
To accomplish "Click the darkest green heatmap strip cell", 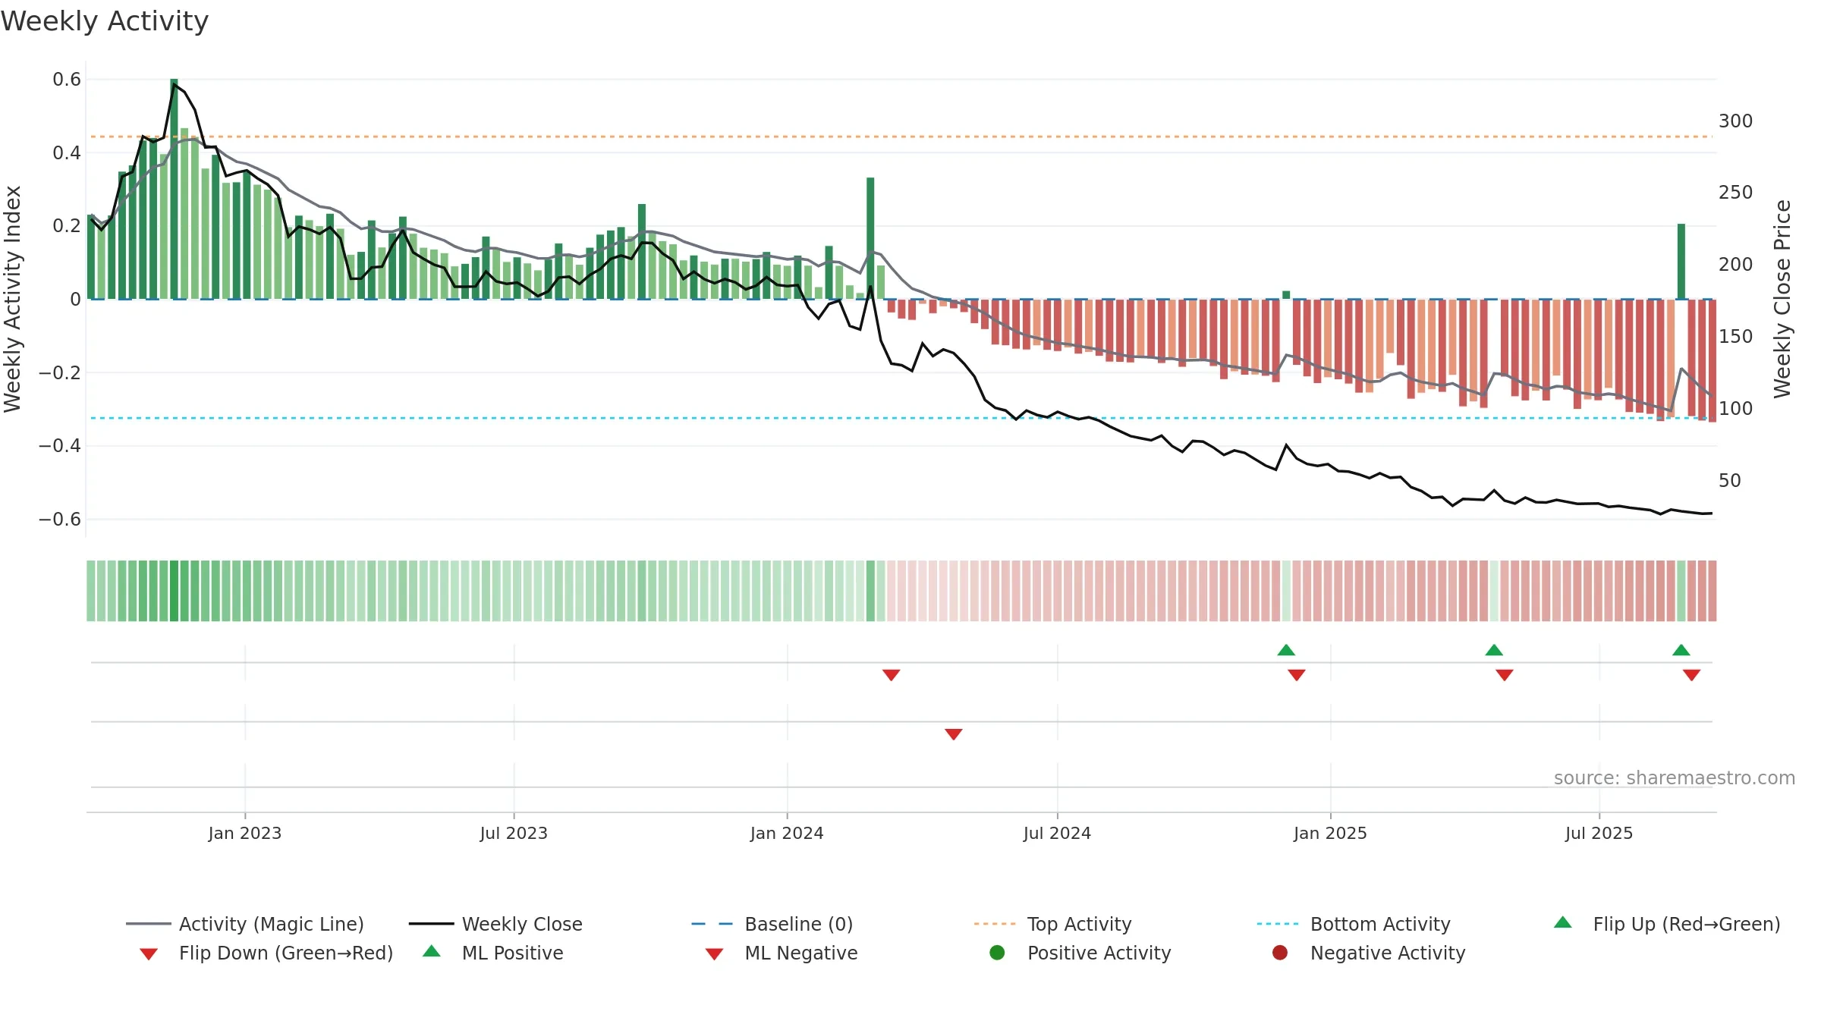I will (x=174, y=591).
